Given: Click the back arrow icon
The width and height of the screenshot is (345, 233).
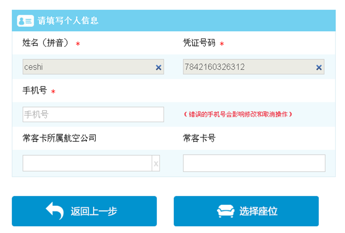Looking at the screenshot, I should tap(55, 211).
